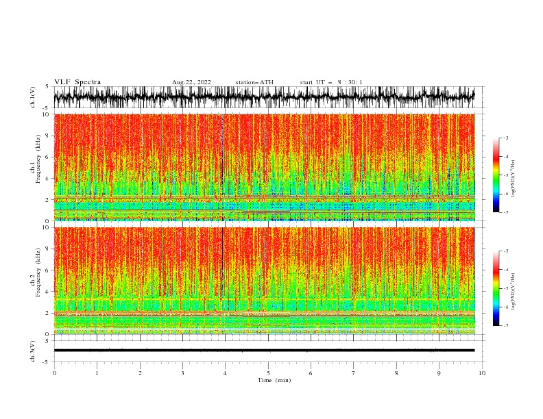
Task: Click the '10' tick on time axis
Action: coord(482,373)
